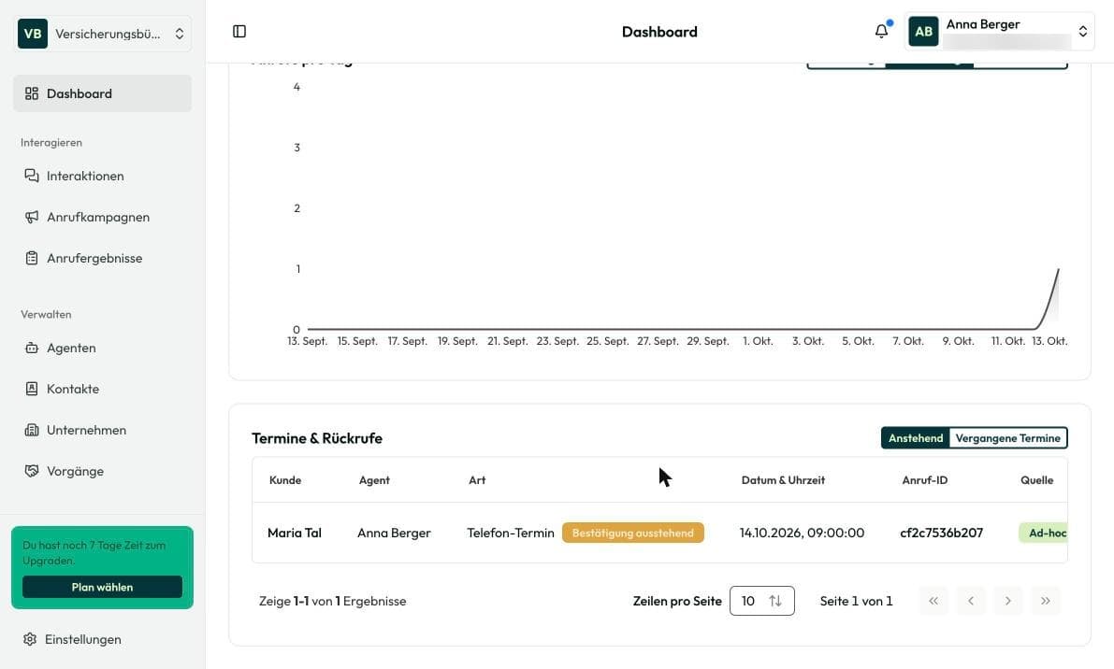
Task: Go to first page of results
Action: click(933, 601)
